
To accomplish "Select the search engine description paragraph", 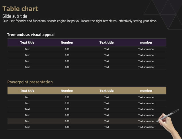I will click(80, 21).
